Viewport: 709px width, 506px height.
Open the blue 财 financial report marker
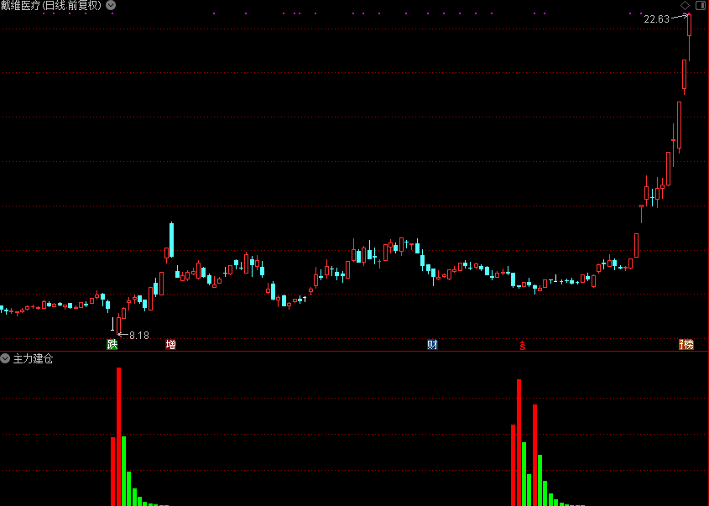[x=432, y=345]
